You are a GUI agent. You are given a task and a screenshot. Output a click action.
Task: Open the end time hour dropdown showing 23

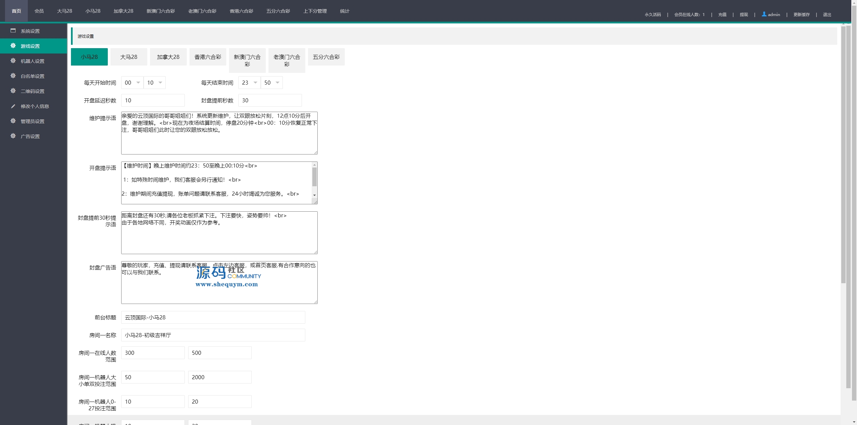[x=249, y=83]
